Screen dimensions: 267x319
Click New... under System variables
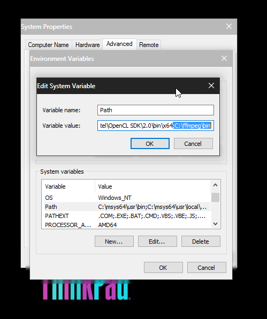click(114, 242)
